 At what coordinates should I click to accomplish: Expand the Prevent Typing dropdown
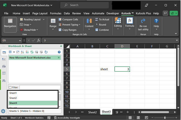[79, 25]
